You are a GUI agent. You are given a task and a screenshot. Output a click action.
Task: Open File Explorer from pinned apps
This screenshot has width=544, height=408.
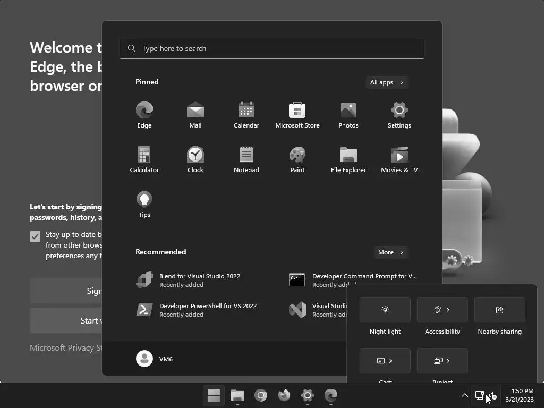click(x=348, y=159)
